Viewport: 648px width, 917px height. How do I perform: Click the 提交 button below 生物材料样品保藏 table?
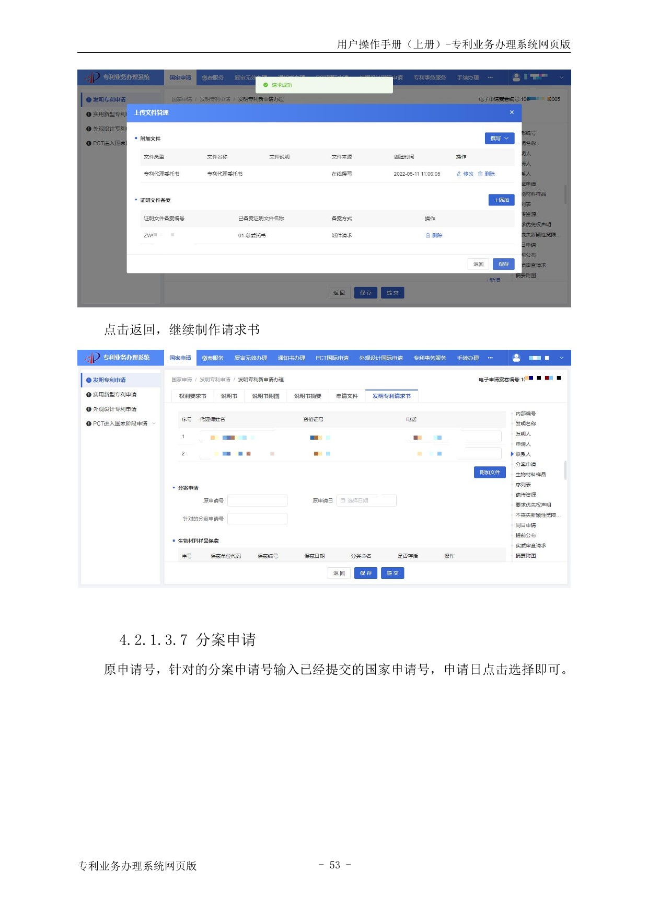(392, 574)
